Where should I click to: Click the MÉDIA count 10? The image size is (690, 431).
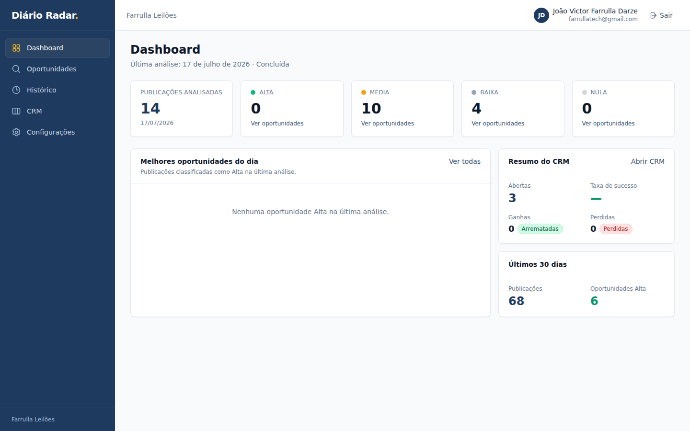371,108
